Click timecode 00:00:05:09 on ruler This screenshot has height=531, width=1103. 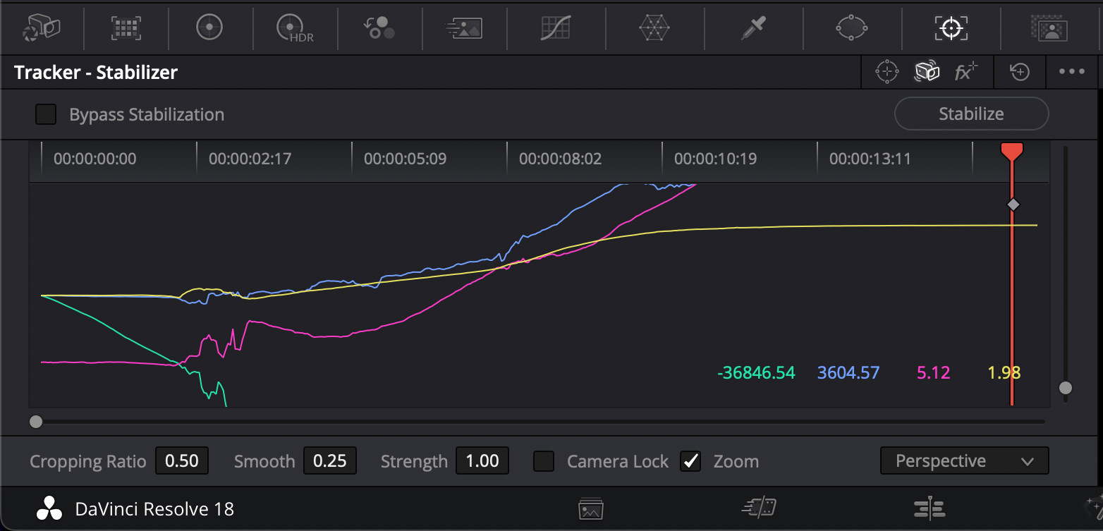(x=405, y=159)
